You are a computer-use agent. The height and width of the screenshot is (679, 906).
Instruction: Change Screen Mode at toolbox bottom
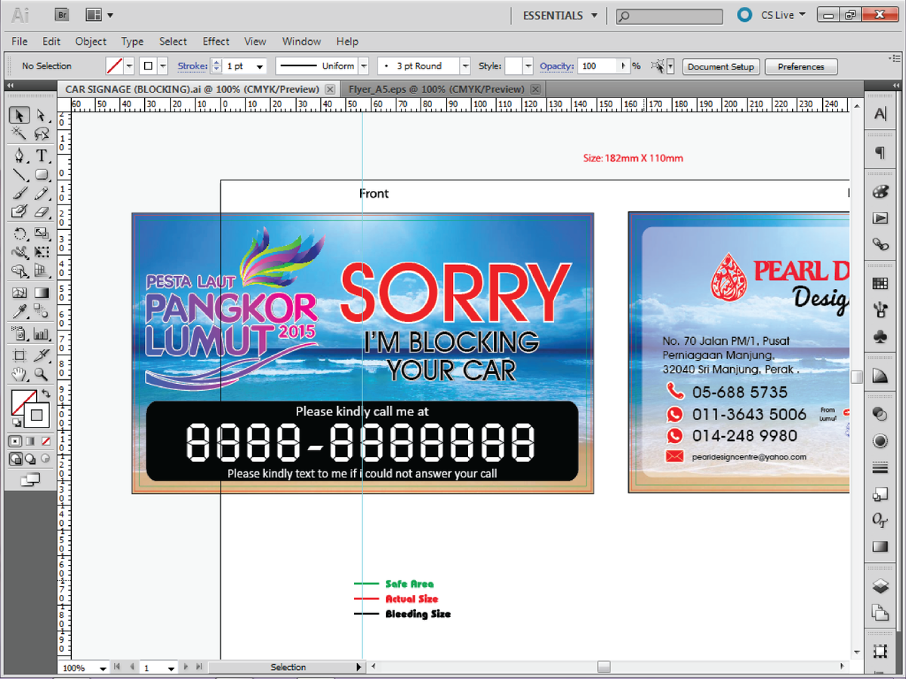coord(31,479)
